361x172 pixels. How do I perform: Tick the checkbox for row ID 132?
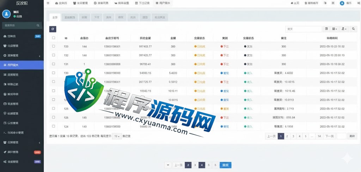pos(54,55)
